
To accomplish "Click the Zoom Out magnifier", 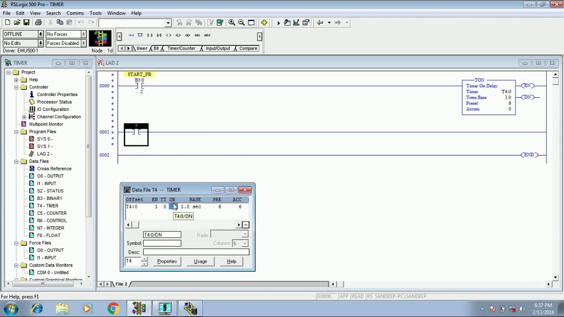I will (241, 22).
